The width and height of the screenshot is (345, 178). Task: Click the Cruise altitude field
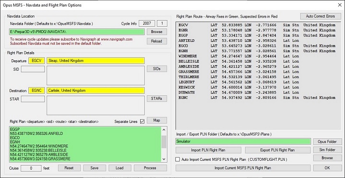31,168
